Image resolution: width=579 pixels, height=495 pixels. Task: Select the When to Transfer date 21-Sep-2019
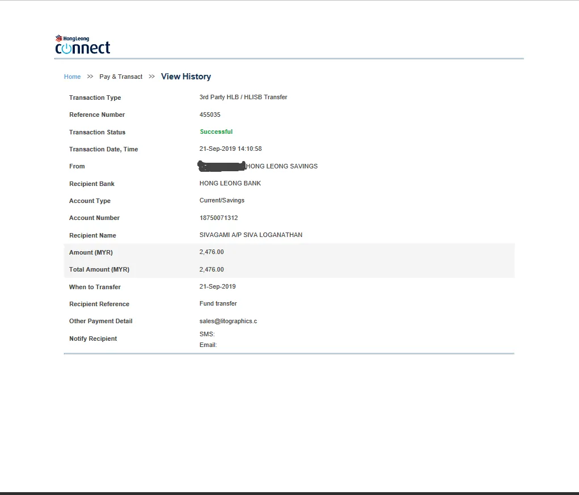tap(218, 286)
